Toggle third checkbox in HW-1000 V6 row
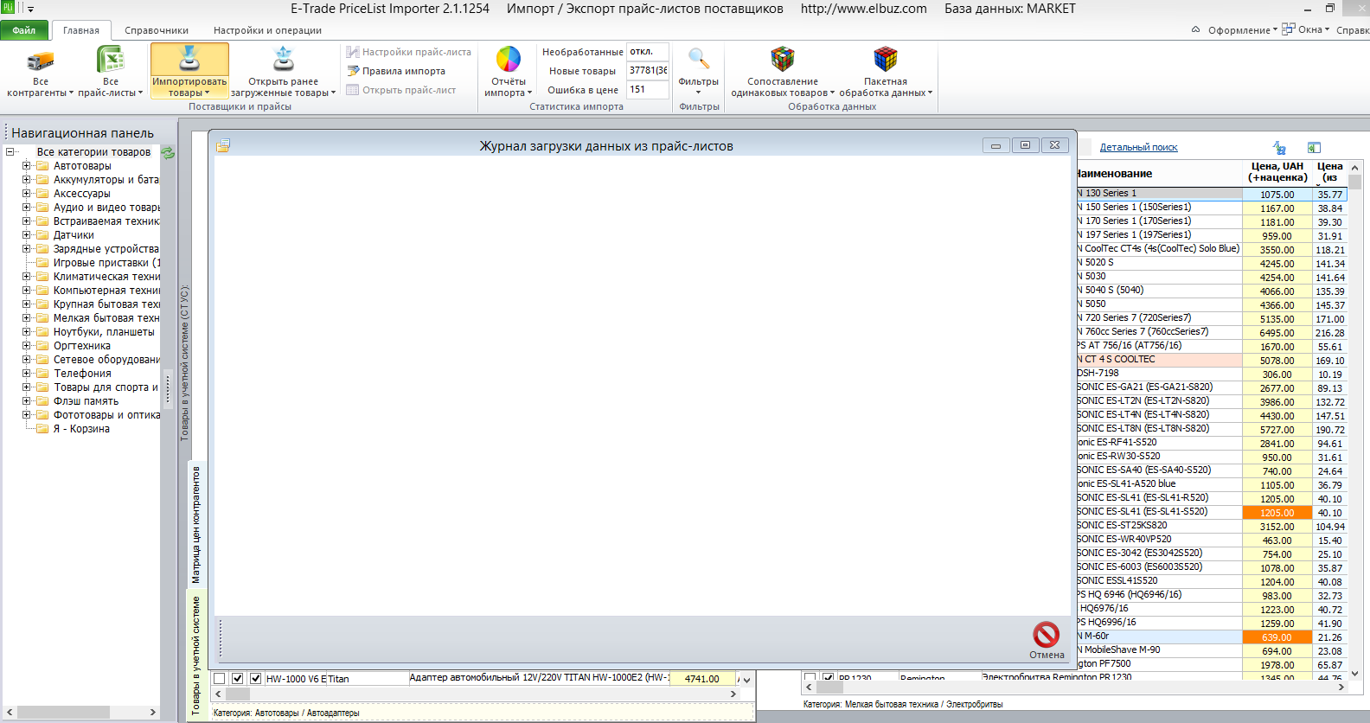Screen dimensions: 1370x723 coord(256,679)
